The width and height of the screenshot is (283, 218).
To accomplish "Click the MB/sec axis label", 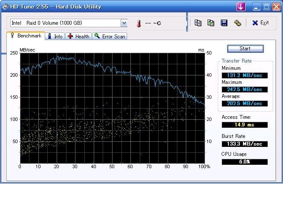I will [x=27, y=50].
